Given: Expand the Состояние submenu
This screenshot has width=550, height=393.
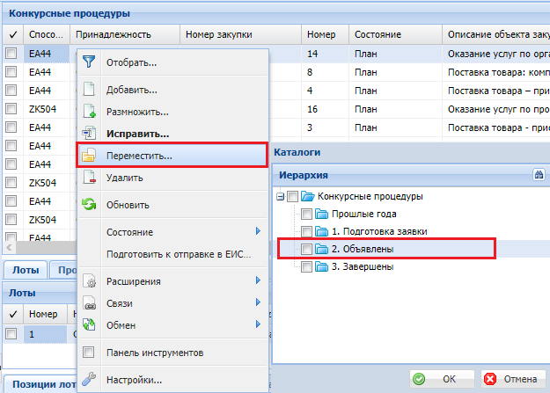Looking at the screenshot, I should (258, 232).
